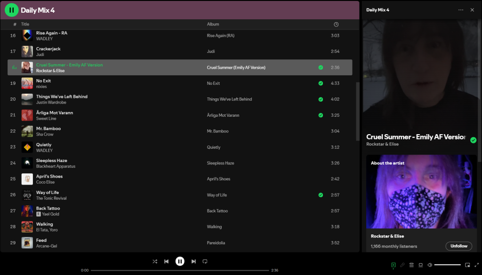
Task: Toggle saved checkmark beside panel song title
Action: [474, 140]
